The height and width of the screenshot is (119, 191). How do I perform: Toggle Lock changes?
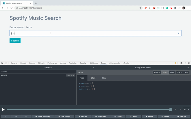tap(64, 117)
